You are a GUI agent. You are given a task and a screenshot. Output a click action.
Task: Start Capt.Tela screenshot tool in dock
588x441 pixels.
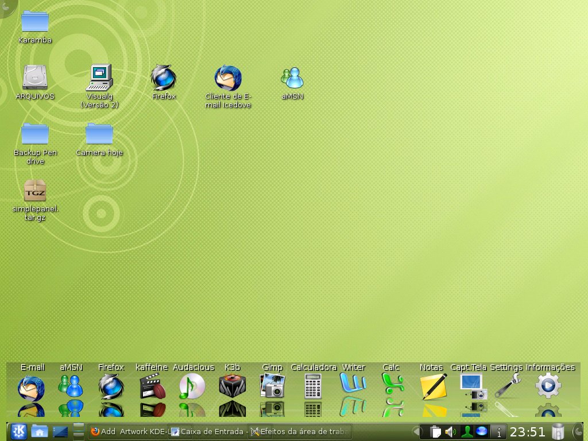(474, 386)
